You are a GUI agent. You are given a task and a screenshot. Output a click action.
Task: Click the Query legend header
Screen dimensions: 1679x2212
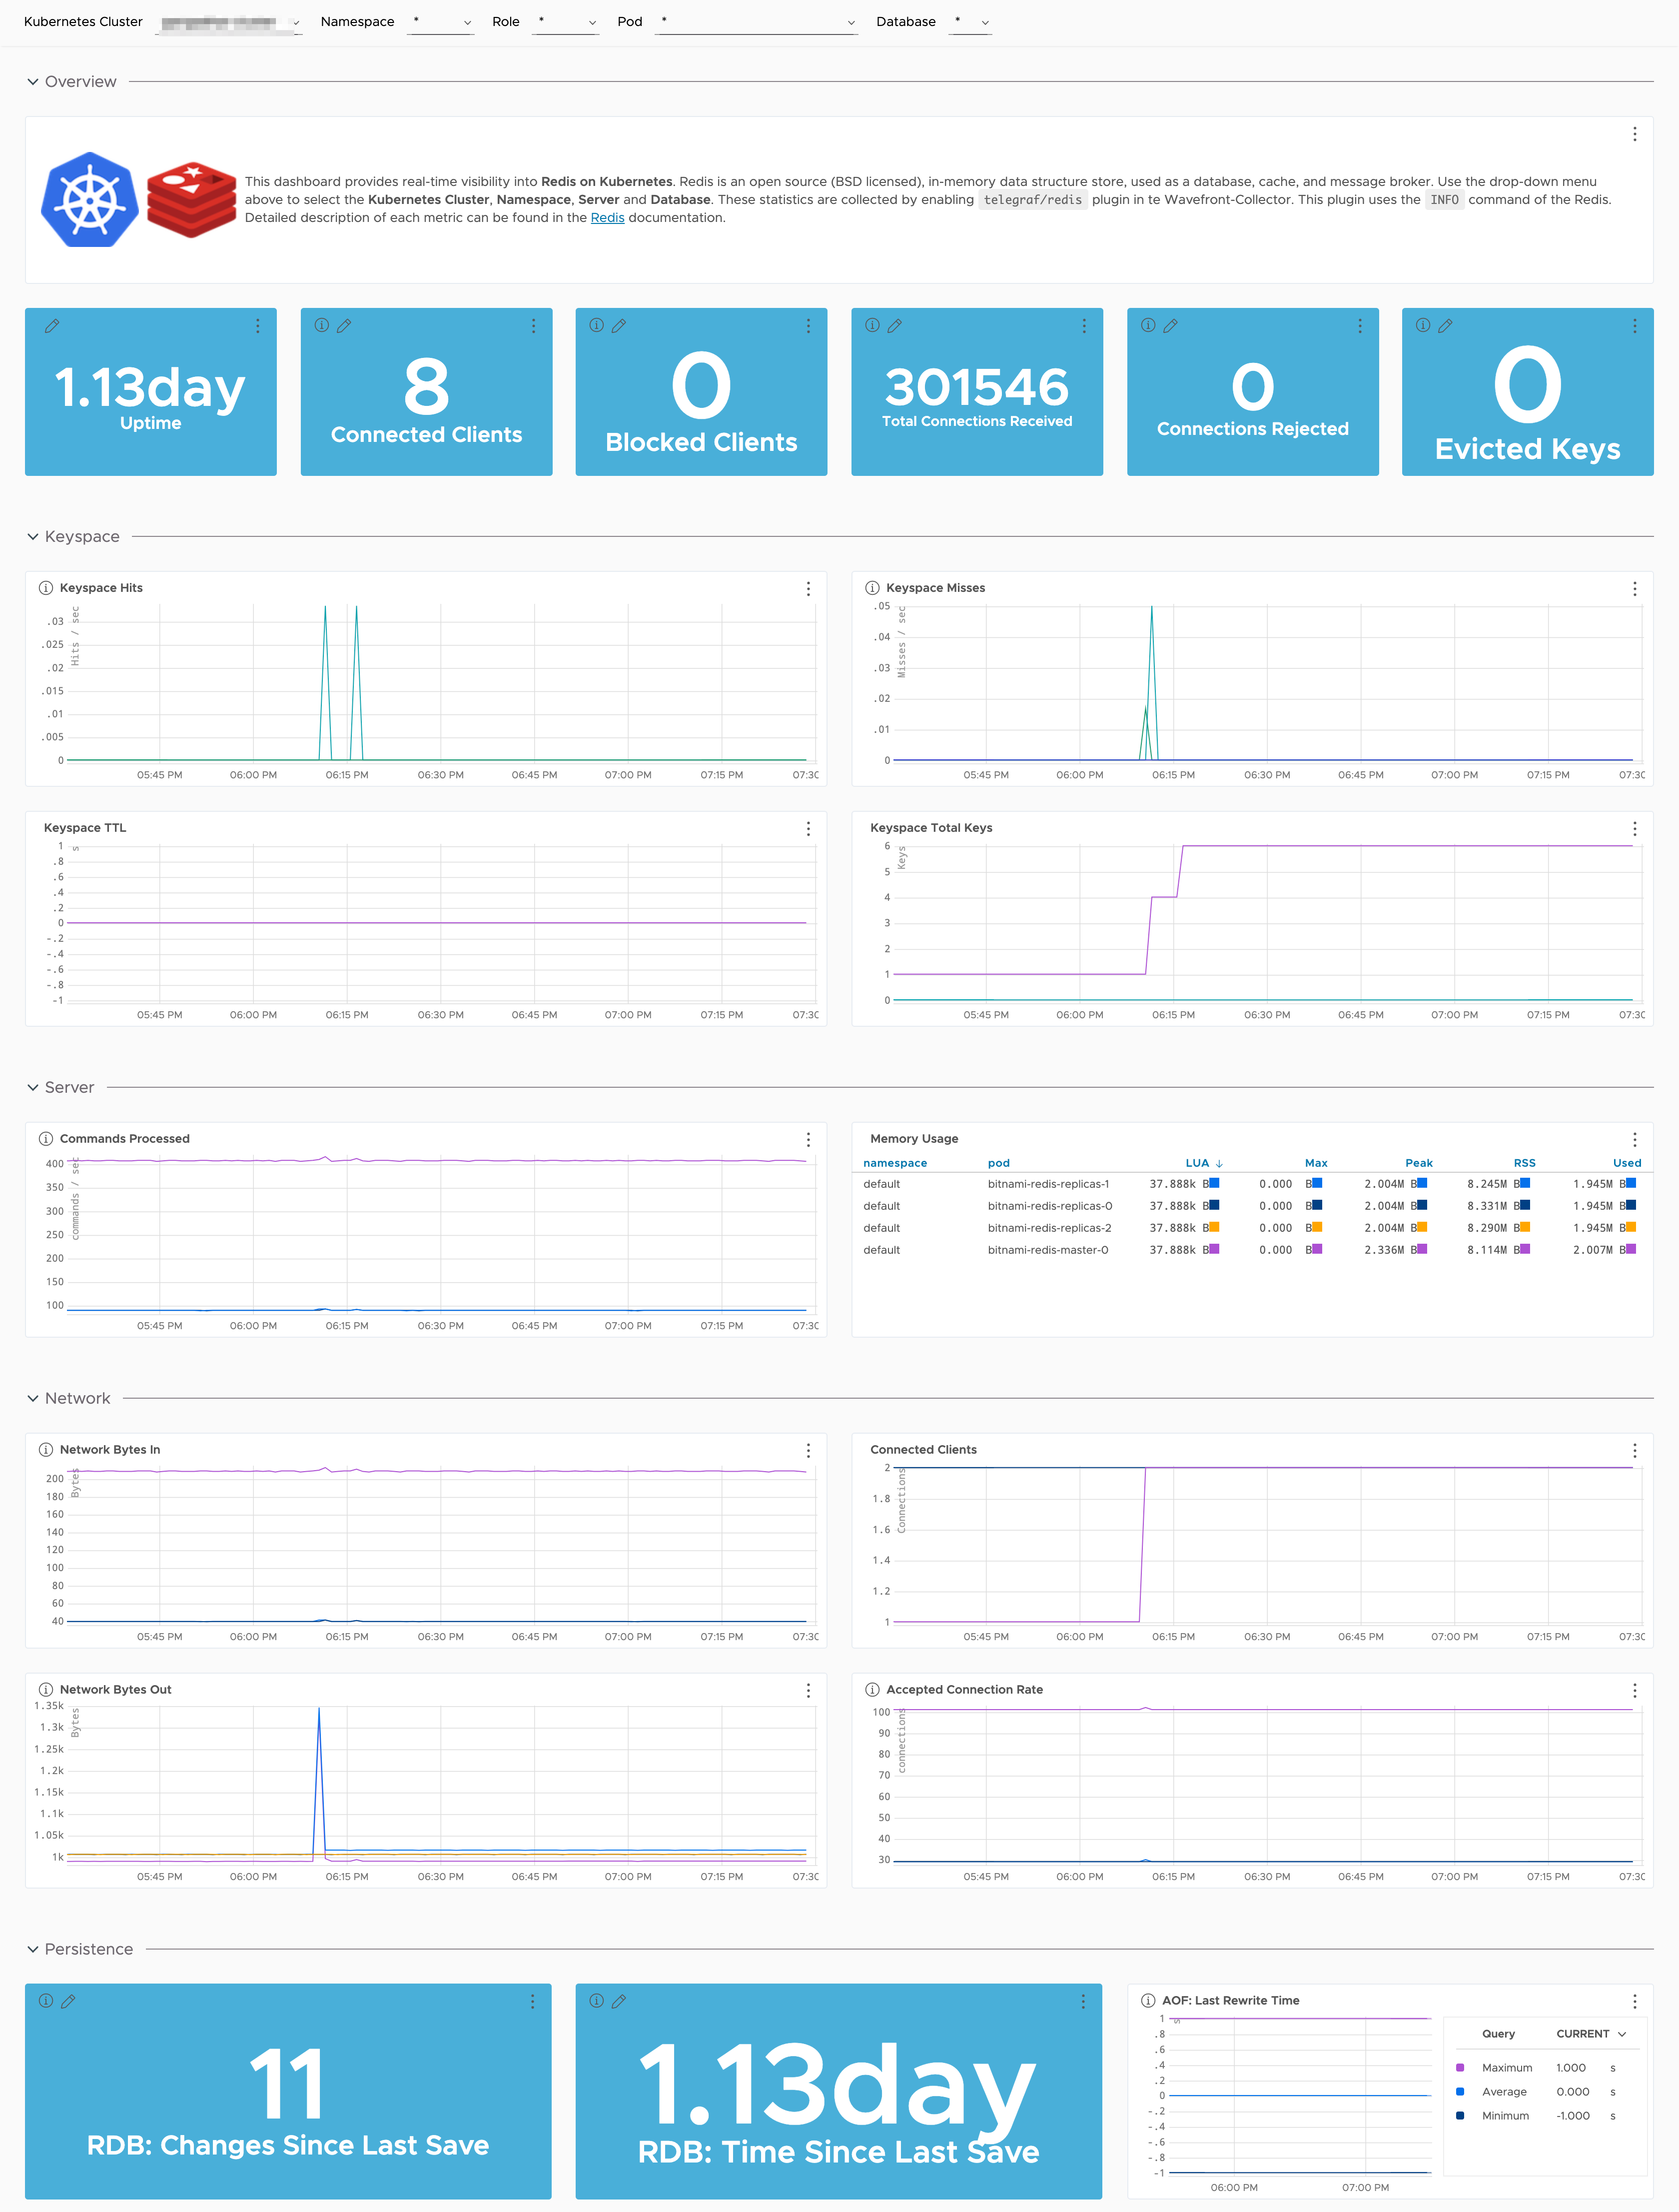coord(1498,2034)
